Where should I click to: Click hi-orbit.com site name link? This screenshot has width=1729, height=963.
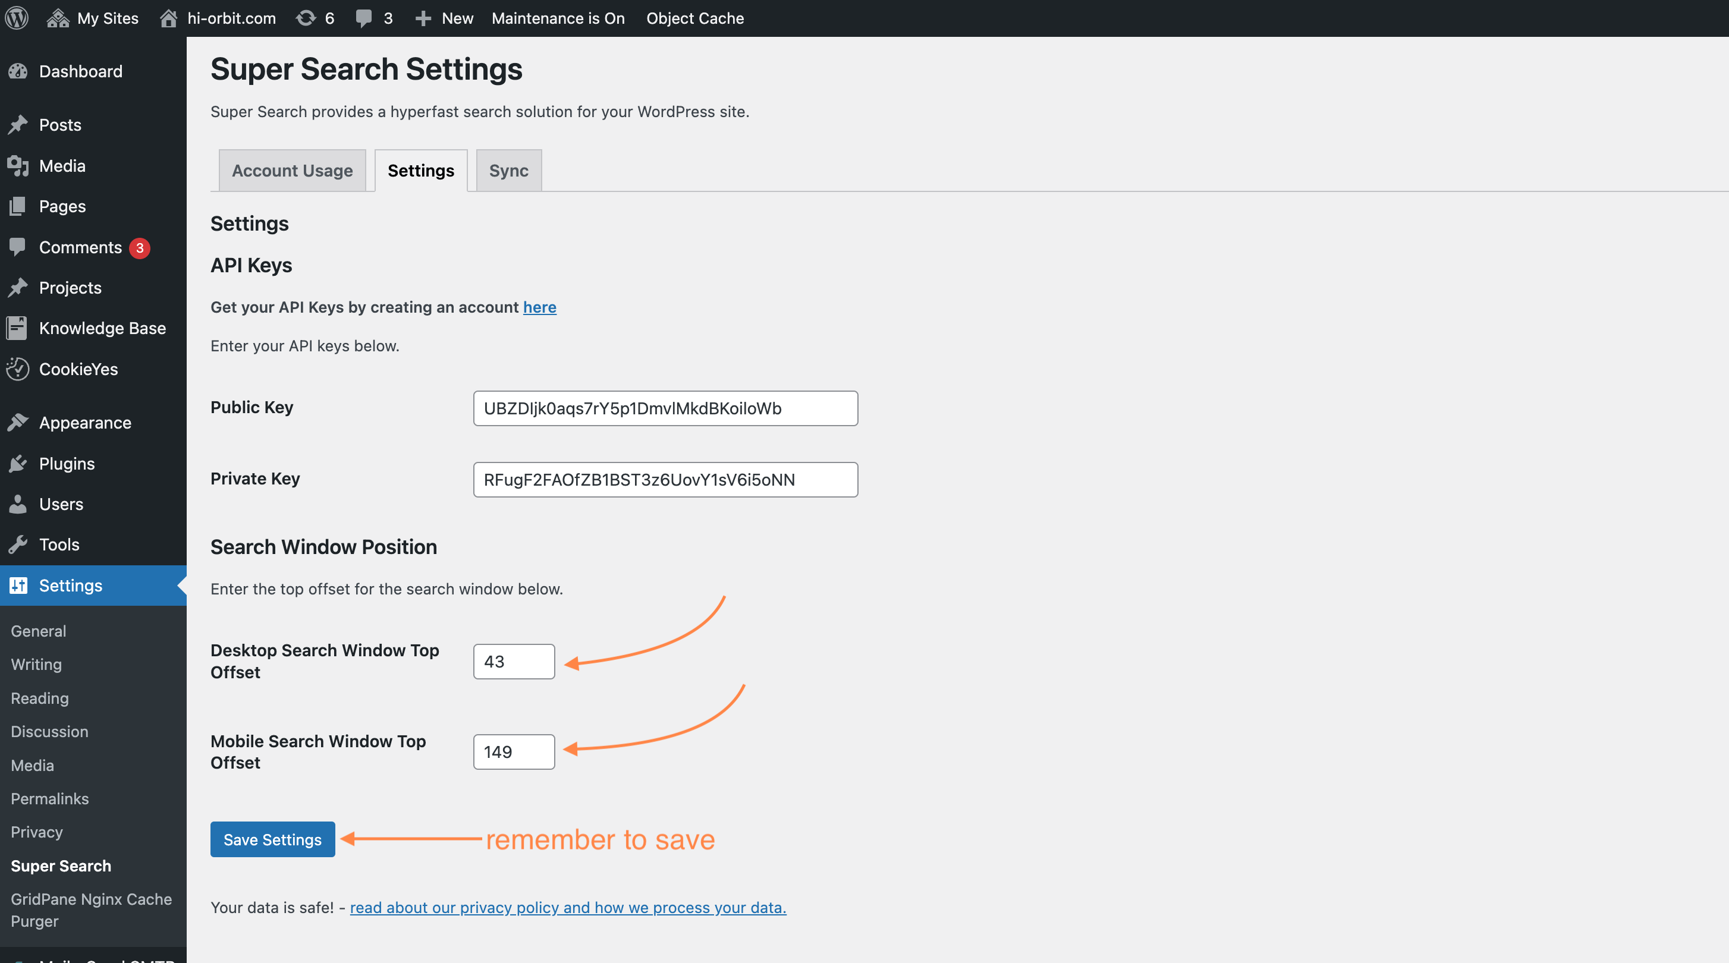coord(231,18)
